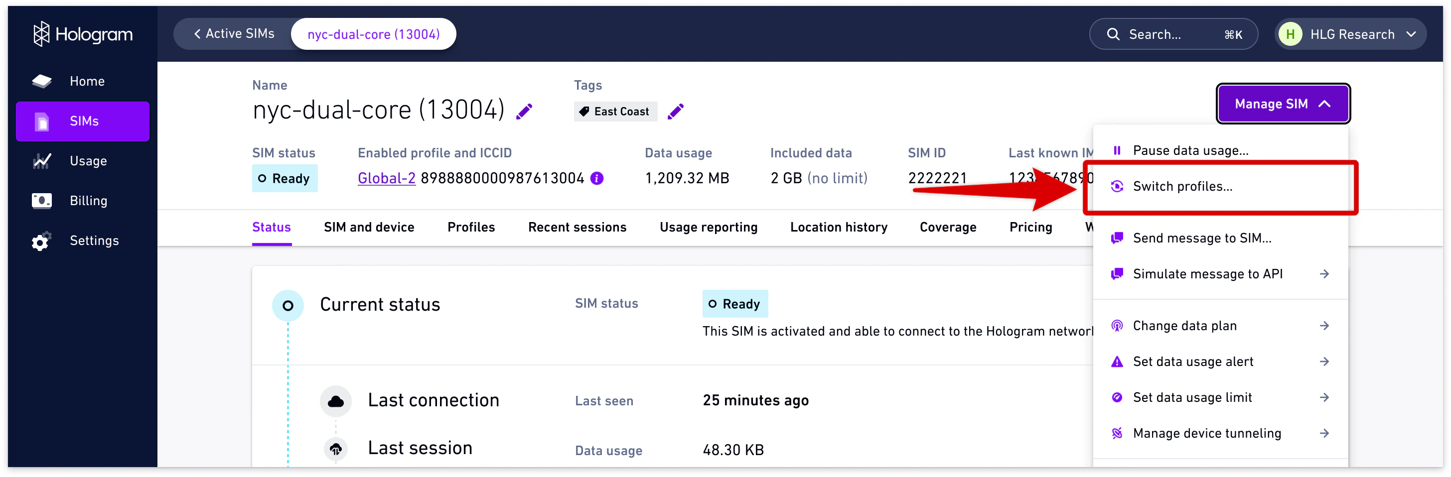The width and height of the screenshot is (1451, 477).
Task: Open Home from the sidebar
Action: coord(82,81)
